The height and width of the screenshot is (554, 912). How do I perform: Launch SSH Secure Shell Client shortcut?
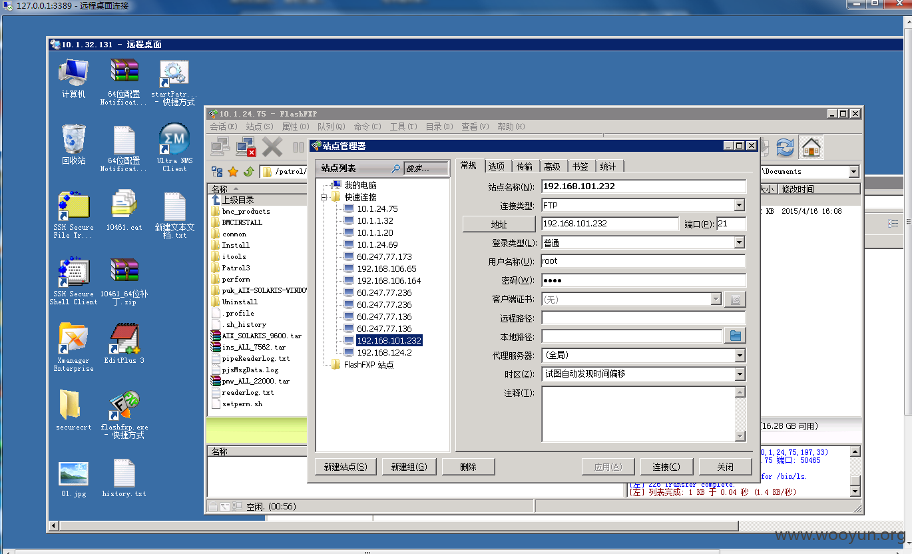[73, 281]
